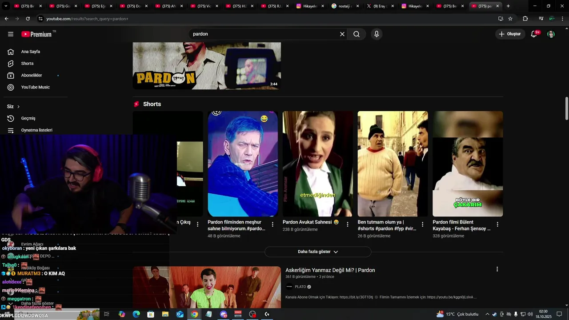This screenshot has height=320, width=569.
Task: Start voice search with microphone
Action: [x=377, y=34]
